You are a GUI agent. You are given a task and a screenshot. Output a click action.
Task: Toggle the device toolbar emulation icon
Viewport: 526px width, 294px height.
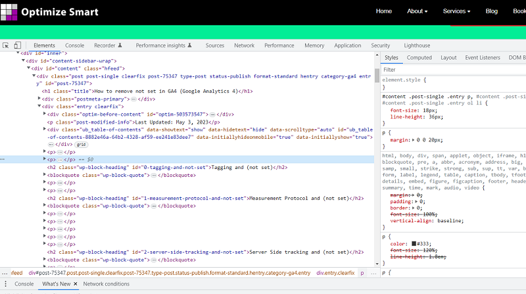pyautogui.click(x=18, y=45)
